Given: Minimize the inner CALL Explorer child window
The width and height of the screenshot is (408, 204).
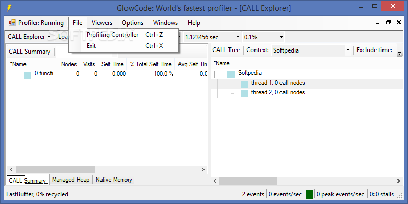Looking at the screenshot, I should (x=378, y=23).
